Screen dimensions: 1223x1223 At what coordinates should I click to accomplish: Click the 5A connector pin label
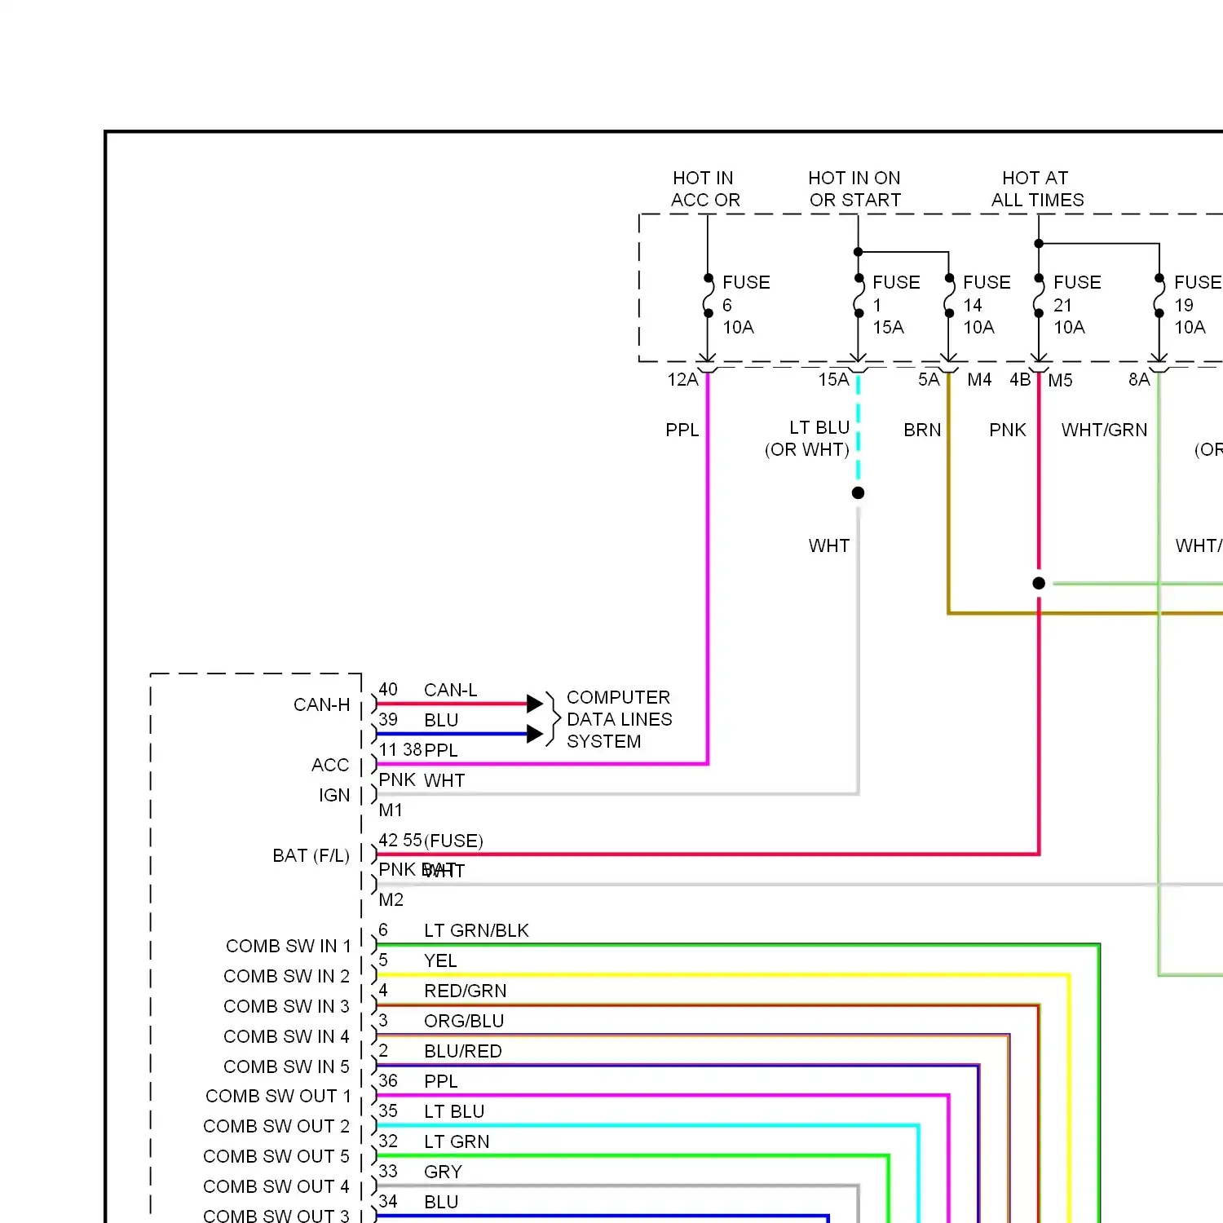pyautogui.click(x=929, y=380)
